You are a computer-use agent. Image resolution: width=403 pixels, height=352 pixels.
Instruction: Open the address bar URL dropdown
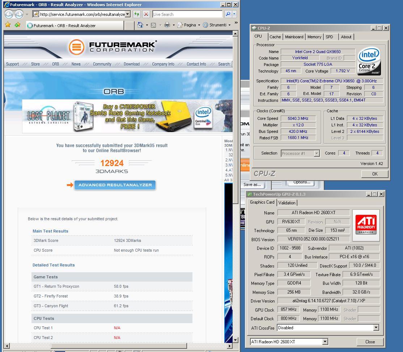point(128,14)
